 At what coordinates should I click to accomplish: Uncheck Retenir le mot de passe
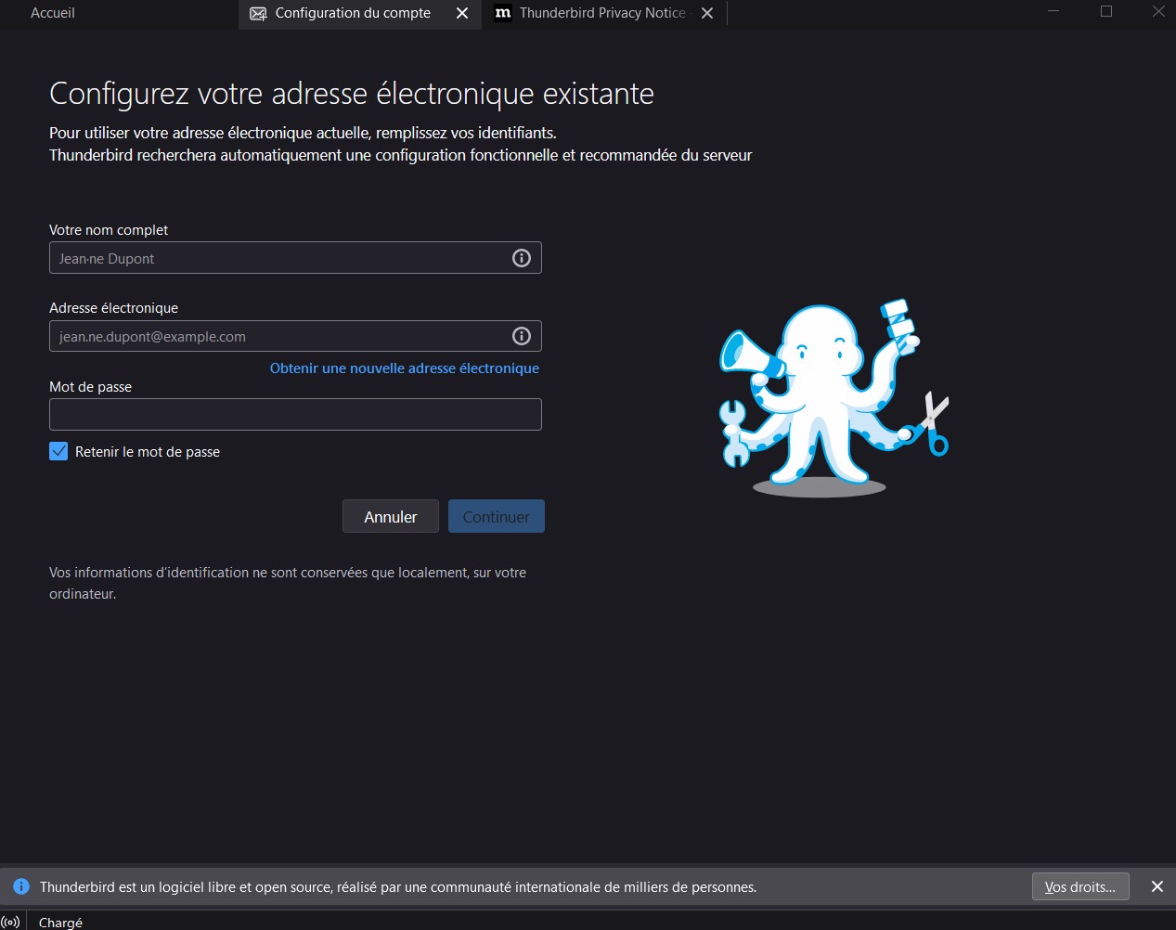tap(58, 452)
